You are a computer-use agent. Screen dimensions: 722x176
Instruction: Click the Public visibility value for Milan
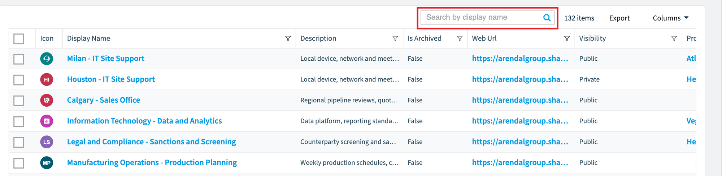[x=588, y=59]
